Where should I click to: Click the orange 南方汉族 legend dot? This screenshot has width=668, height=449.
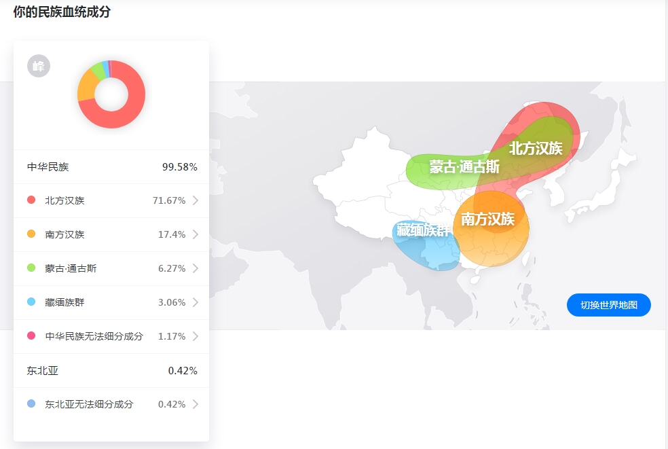[31, 234]
